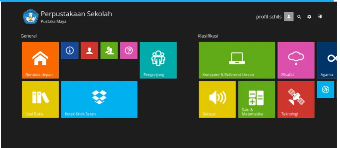Click the search magnifier icon in header
Screen dimensions: 340x148
click(299, 17)
